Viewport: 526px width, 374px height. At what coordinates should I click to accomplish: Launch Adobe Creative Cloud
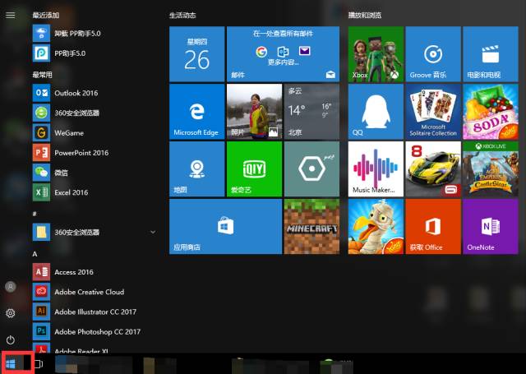click(94, 292)
